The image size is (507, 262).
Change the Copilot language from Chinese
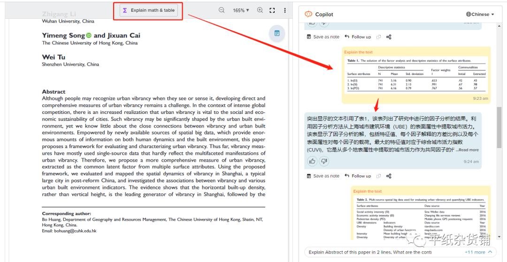click(x=480, y=15)
